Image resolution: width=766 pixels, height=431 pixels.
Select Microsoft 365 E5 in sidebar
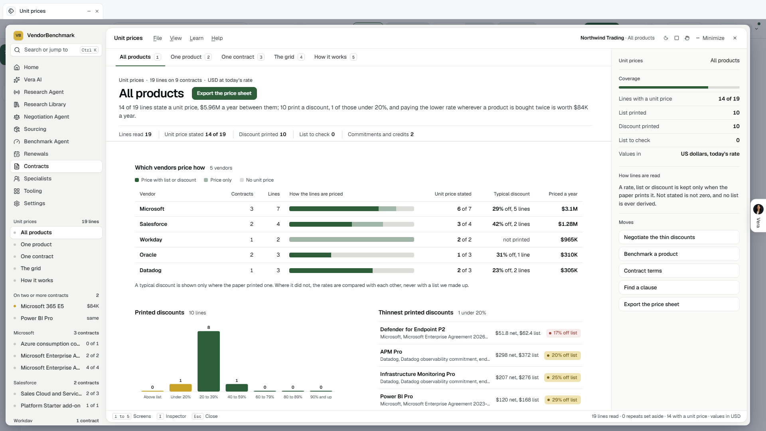click(56, 306)
